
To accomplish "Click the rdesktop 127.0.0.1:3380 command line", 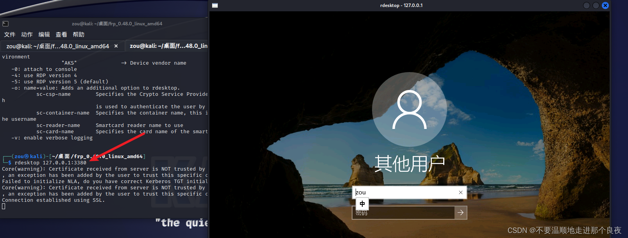I will click(x=50, y=163).
